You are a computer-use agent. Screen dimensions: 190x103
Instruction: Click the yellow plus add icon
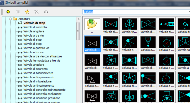click(8, 12)
